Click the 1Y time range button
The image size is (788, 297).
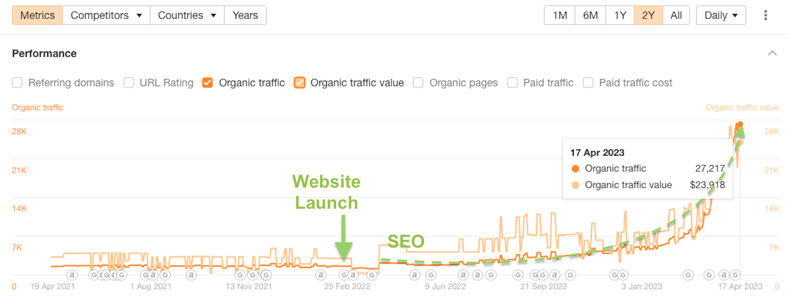click(x=620, y=16)
